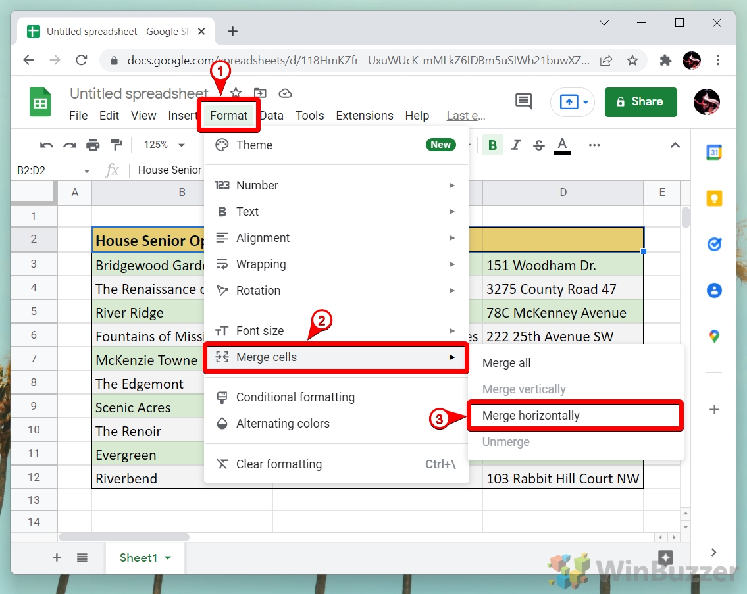Viewport: 747px width, 594px height.
Task: Open the Edit menu
Action: [x=109, y=116]
